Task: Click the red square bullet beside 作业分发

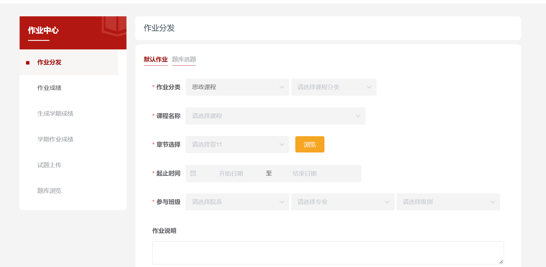Action: pyautogui.click(x=28, y=63)
